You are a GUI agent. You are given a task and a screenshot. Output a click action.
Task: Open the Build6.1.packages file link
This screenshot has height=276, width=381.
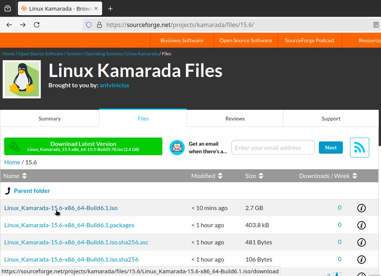point(69,225)
